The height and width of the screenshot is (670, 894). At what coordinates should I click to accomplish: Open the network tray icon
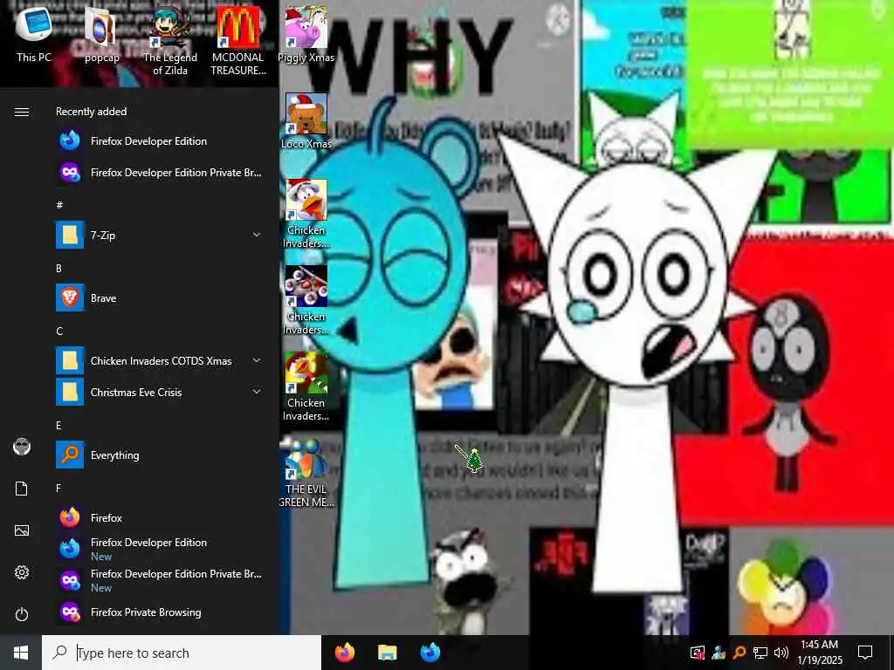(760, 653)
